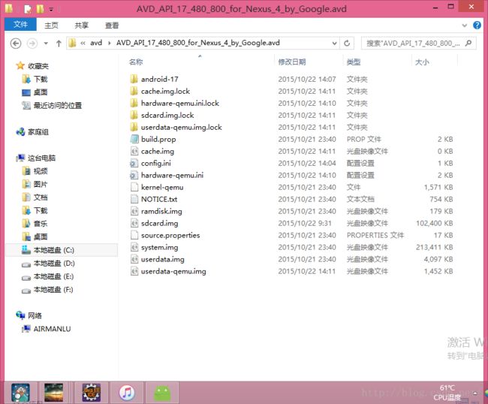Viewport: 488px width, 404px height.
Task: Go back with the Back arrow button
Action: click(16, 44)
